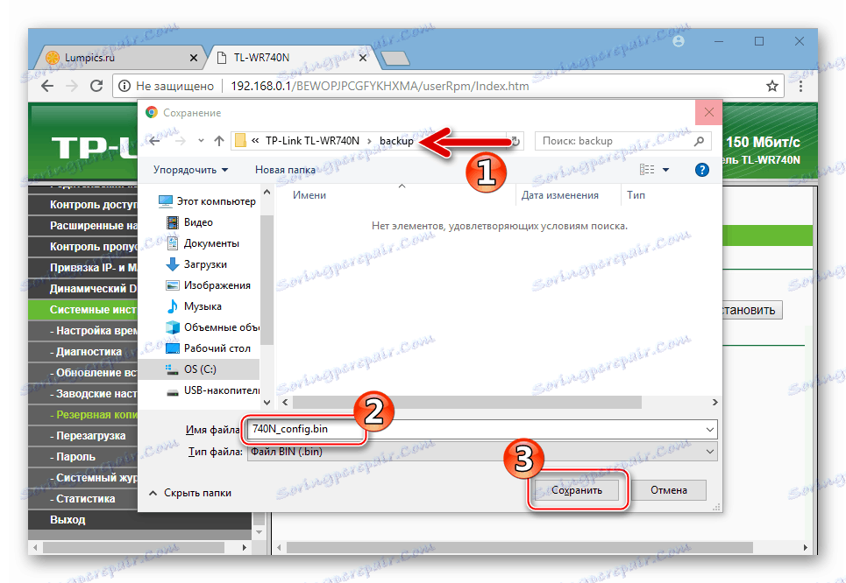This screenshot has height=583, width=846.
Task: Reload the page with refresh icon
Action: 96,86
